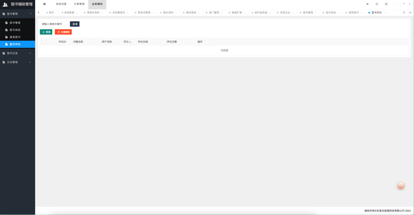The height and width of the screenshot is (215, 414).
Task: Click the 搜索 button
Action: (75, 24)
